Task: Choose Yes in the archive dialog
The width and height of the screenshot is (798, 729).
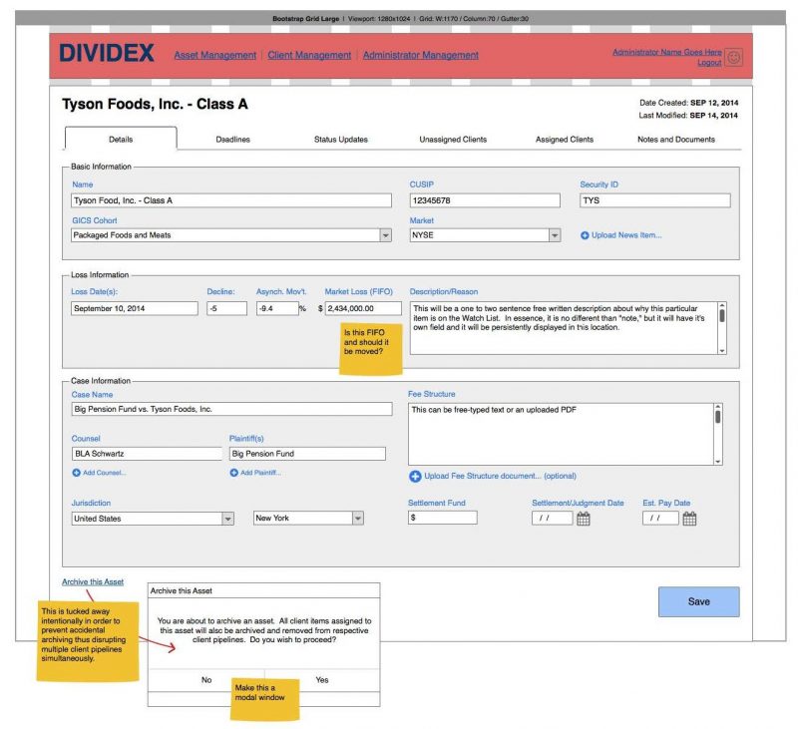Action: [322, 680]
